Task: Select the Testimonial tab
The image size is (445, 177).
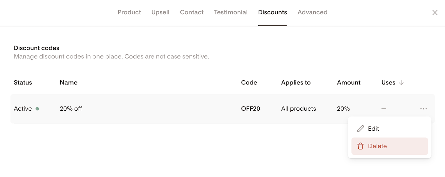Action: (x=231, y=12)
